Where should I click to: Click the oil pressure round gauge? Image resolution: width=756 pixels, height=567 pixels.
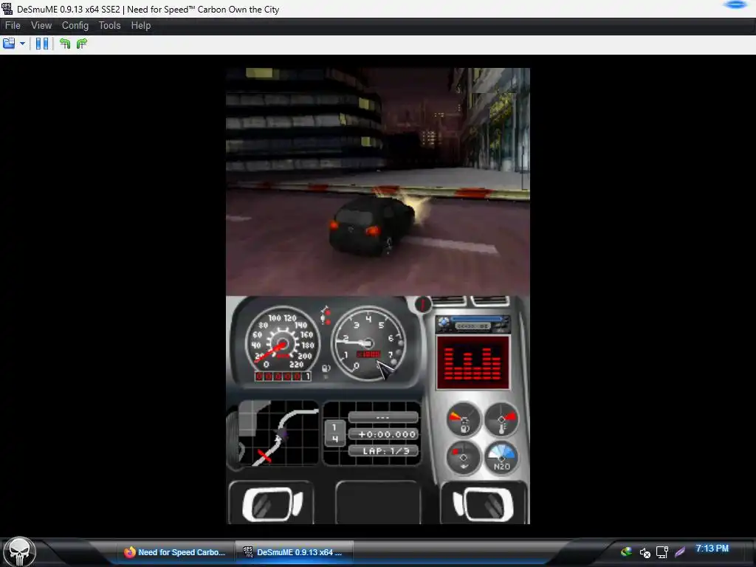point(464,458)
